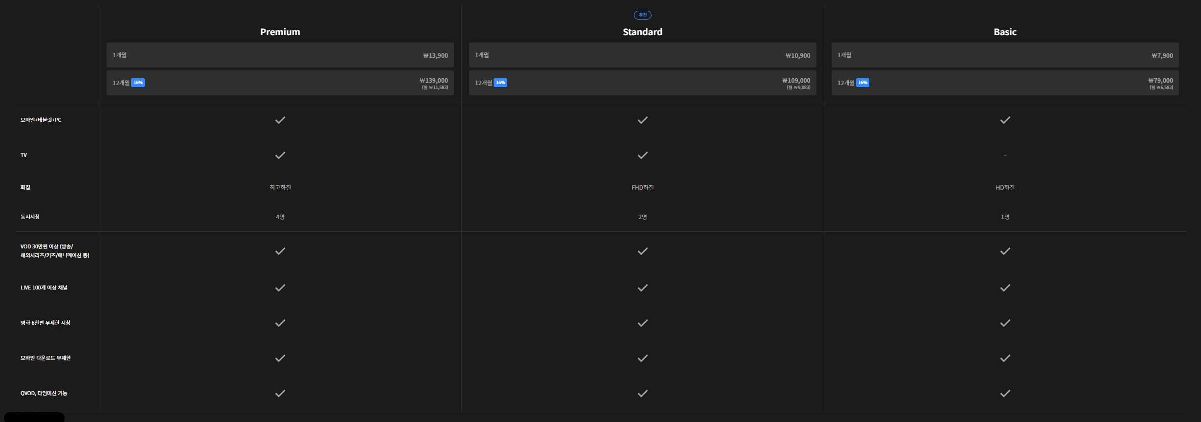Click the Basic plan heading

(x=1005, y=32)
